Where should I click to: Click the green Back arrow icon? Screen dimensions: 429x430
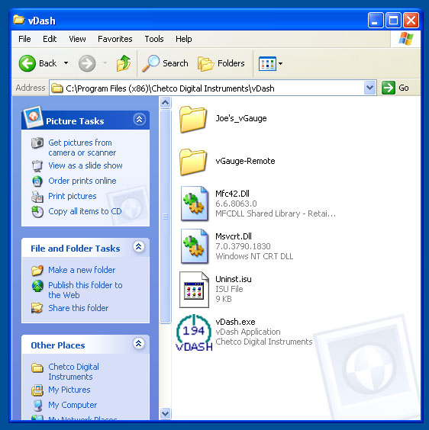pyautogui.click(x=27, y=63)
